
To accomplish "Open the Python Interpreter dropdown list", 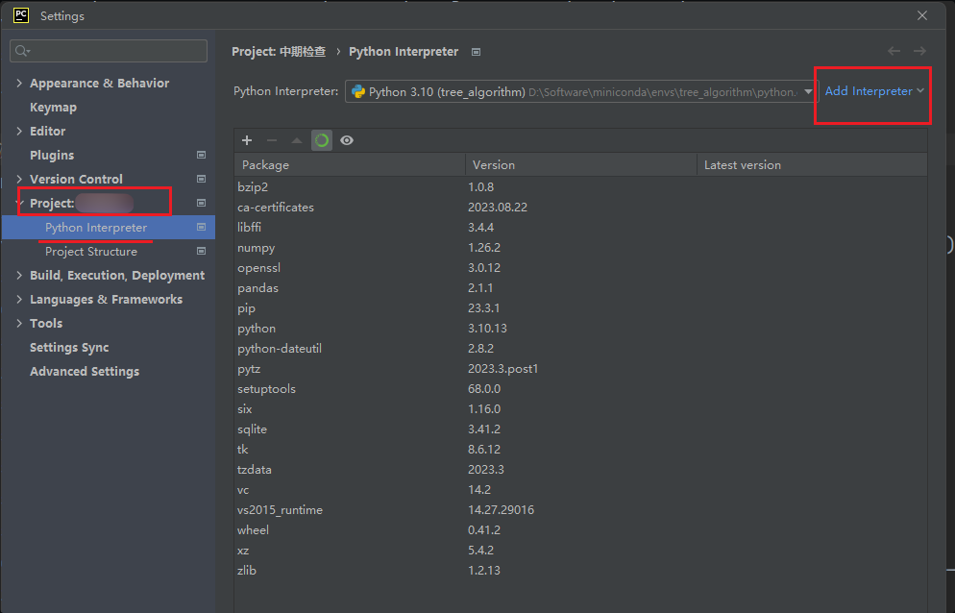I will pyautogui.click(x=807, y=92).
